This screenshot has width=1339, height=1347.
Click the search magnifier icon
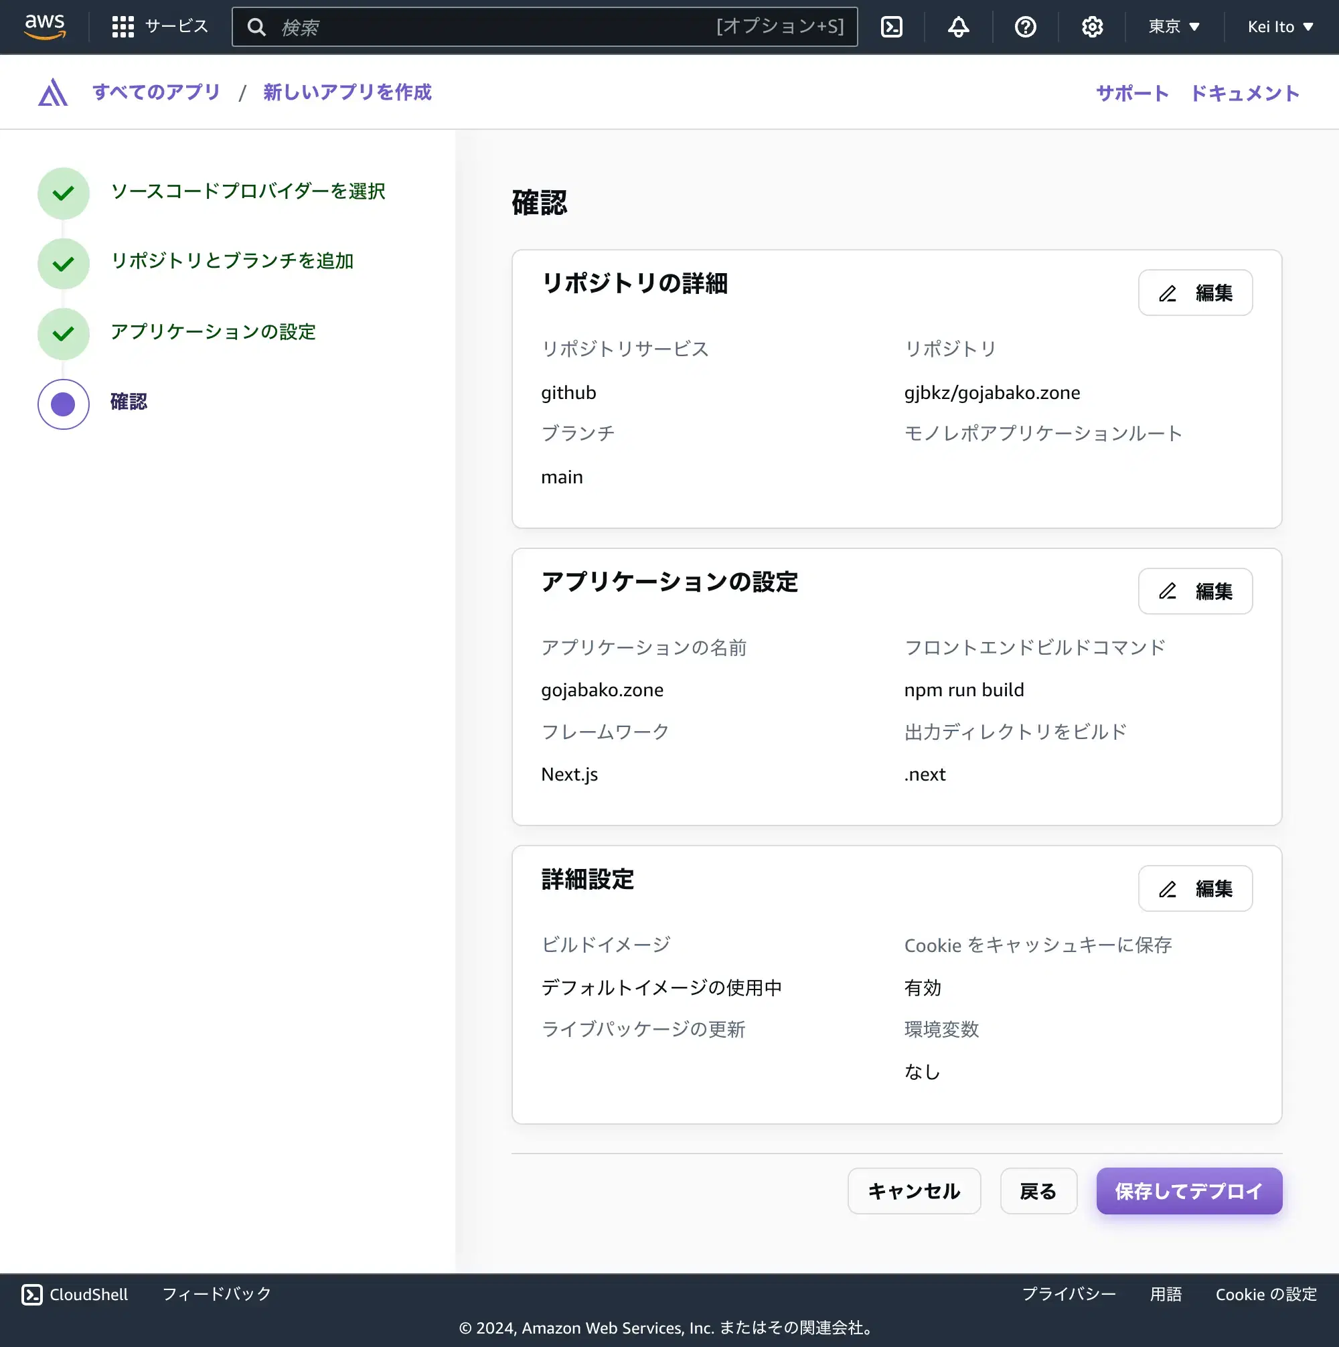click(256, 27)
